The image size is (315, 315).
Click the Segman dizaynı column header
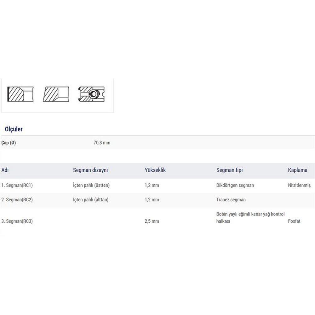coord(90,170)
